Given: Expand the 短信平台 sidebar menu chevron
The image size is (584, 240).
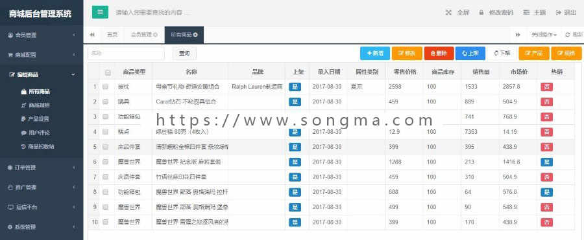Looking at the screenshot, I should [x=74, y=207].
